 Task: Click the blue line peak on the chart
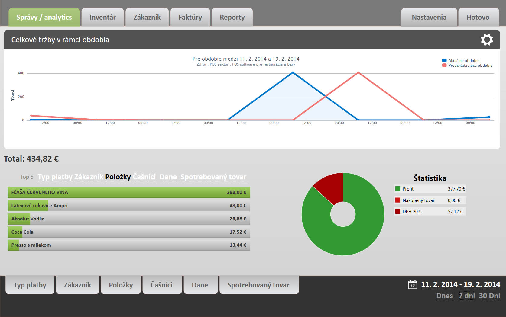(293, 72)
